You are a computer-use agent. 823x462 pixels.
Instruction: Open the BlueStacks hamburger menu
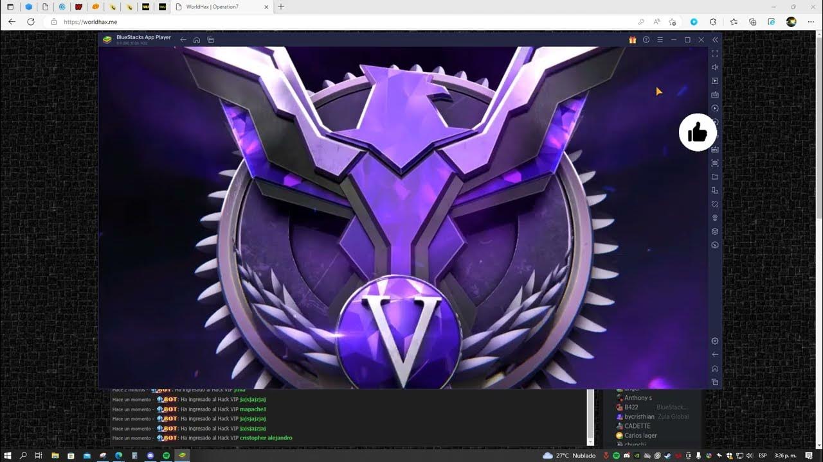point(660,40)
